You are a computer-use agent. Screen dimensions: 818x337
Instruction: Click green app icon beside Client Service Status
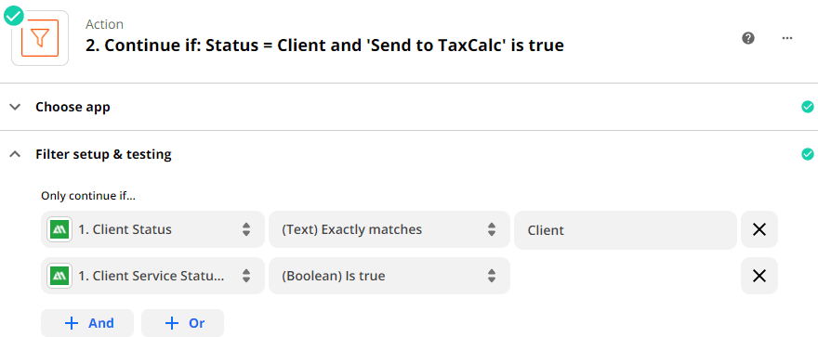[x=59, y=276]
